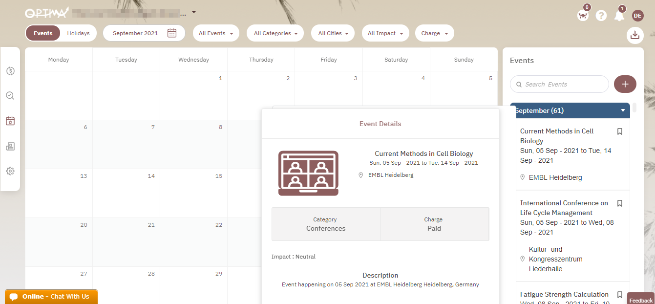This screenshot has width=655, height=304.
Task: Click the video conference event image
Action: [308, 173]
